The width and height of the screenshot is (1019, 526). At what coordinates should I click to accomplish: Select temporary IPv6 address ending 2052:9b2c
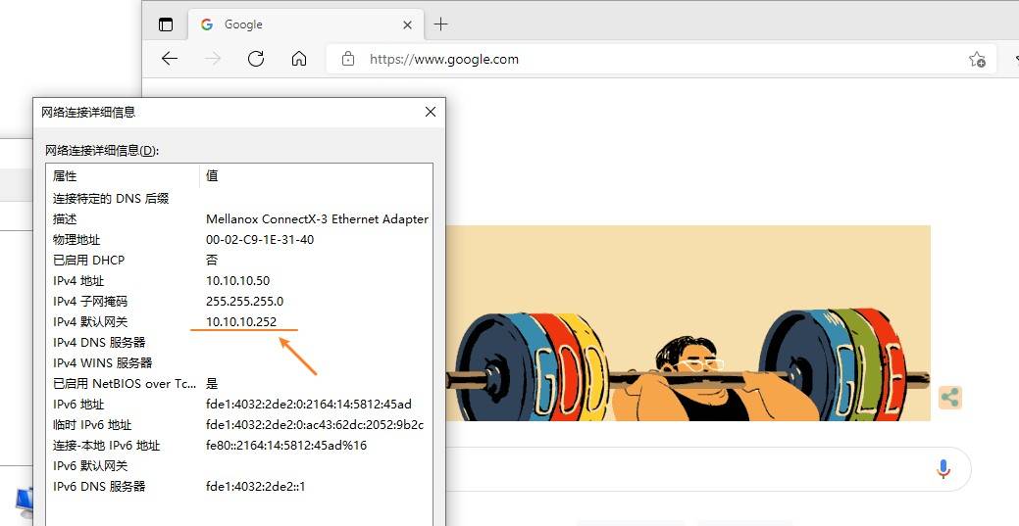tap(315, 425)
